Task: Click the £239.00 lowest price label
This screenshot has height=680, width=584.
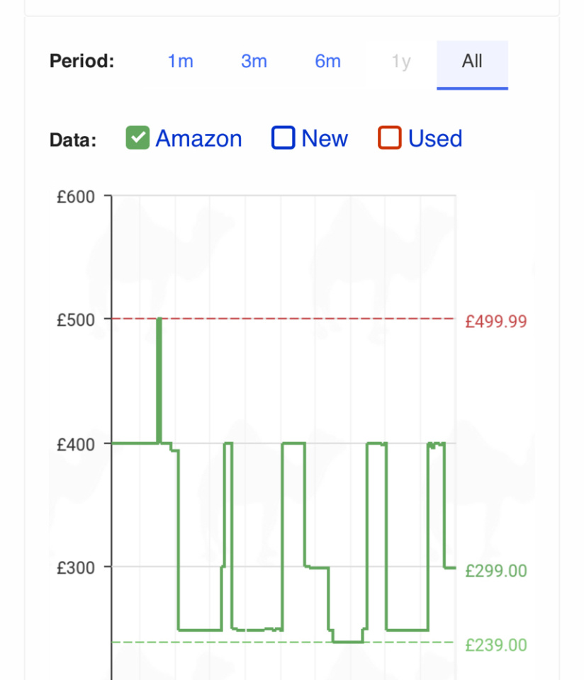Action: pos(496,645)
